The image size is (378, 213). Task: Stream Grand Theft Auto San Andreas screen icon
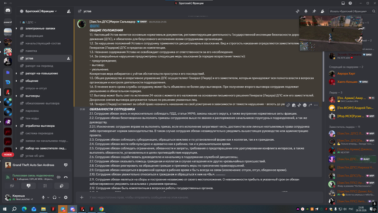(66, 165)
